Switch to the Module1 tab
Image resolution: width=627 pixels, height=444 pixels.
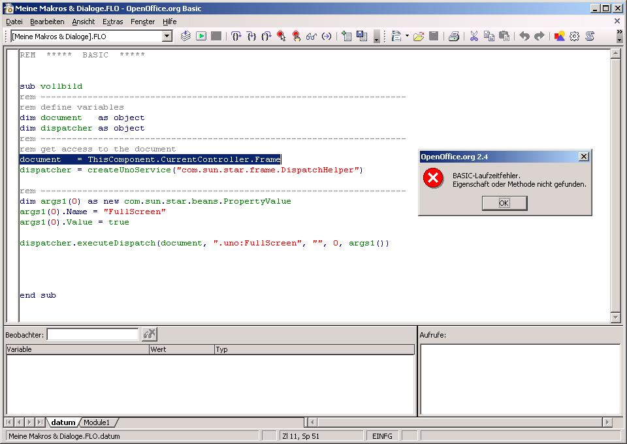(97, 422)
